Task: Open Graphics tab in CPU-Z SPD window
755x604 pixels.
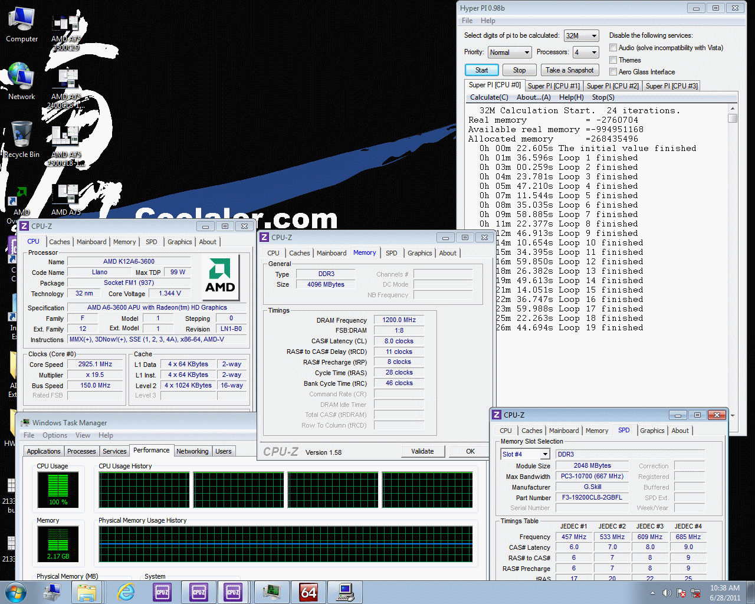Action: pyautogui.click(x=652, y=431)
